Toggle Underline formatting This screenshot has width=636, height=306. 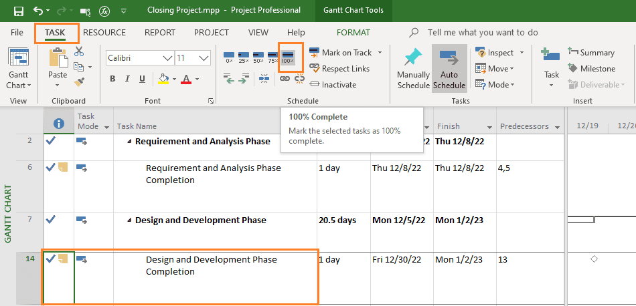142,79
